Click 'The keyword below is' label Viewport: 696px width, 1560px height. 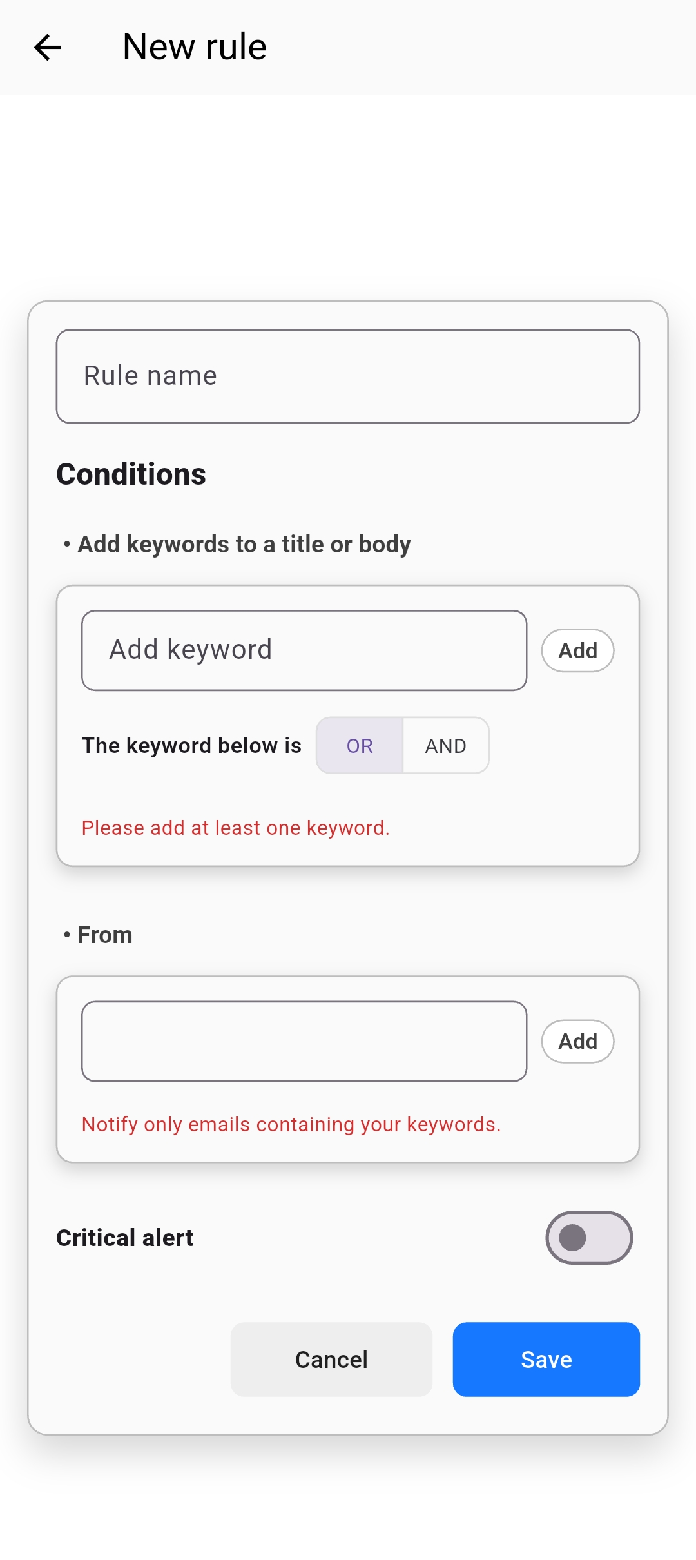click(x=191, y=746)
